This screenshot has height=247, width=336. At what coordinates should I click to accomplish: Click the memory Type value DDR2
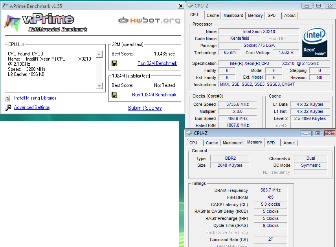click(x=230, y=158)
